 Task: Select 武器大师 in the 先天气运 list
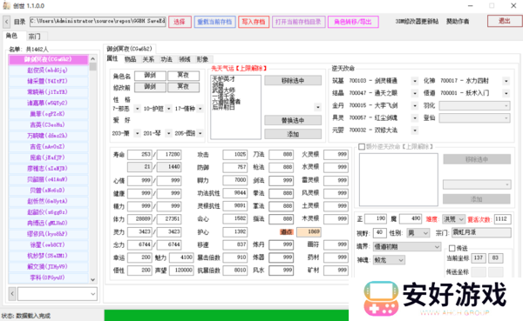click(x=224, y=90)
